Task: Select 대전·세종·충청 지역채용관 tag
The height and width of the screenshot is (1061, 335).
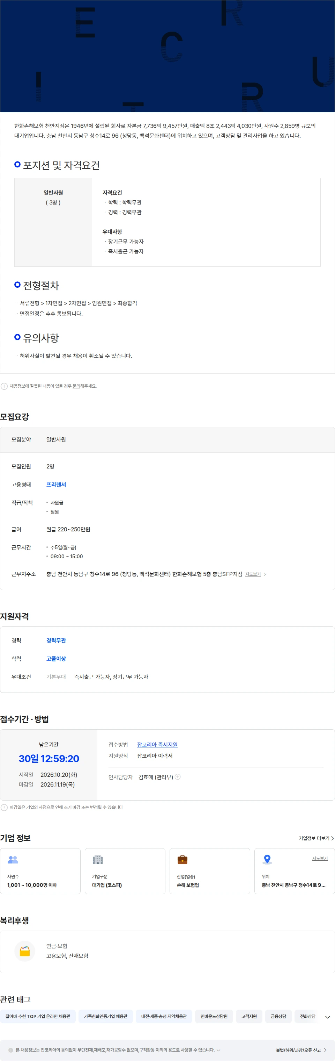Action: [x=164, y=1017]
